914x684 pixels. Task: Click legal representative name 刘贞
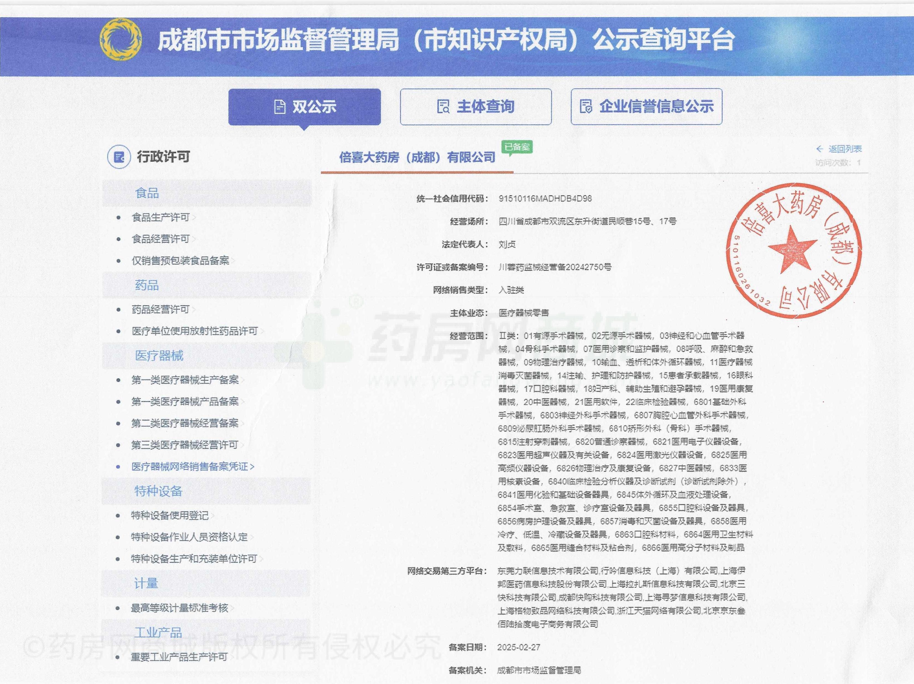pos(507,244)
